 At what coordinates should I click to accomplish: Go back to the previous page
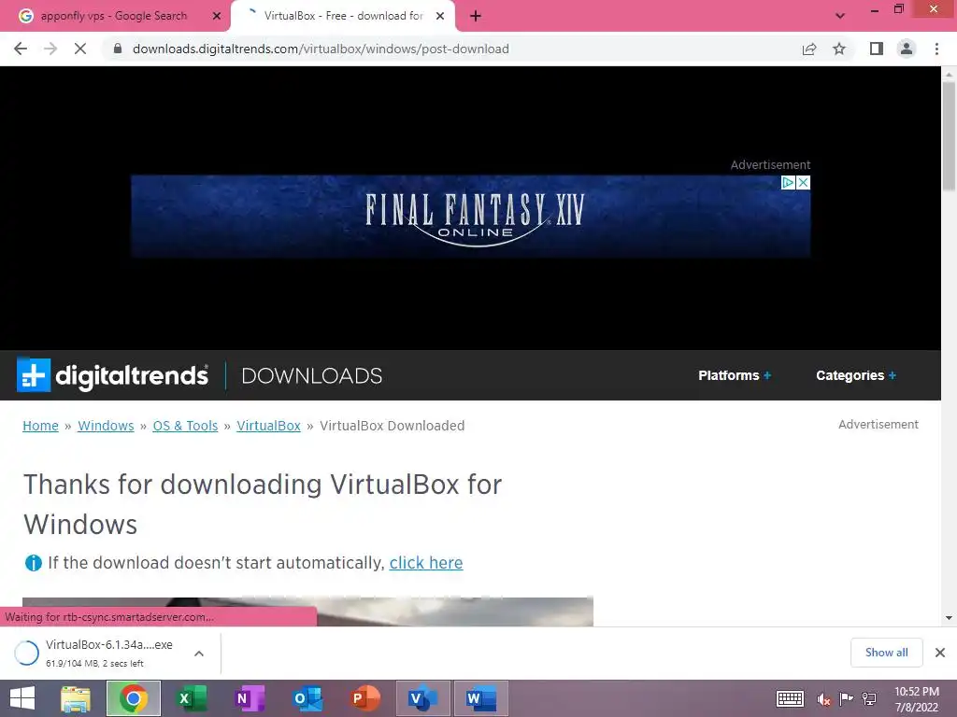coord(21,49)
